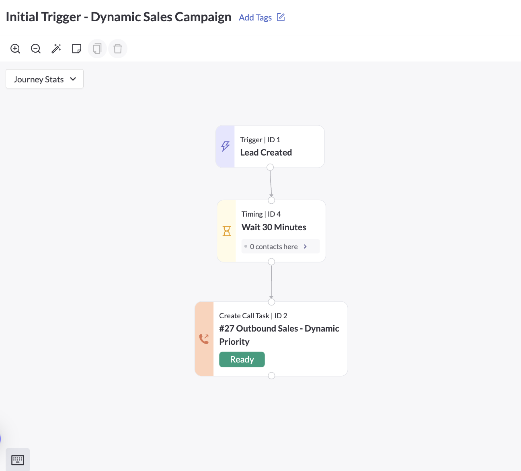Click the copy/duplicate icon in toolbar
The image size is (521, 471).
[x=97, y=49]
